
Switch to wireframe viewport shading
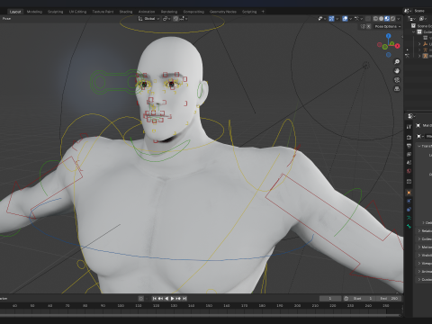point(375,19)
